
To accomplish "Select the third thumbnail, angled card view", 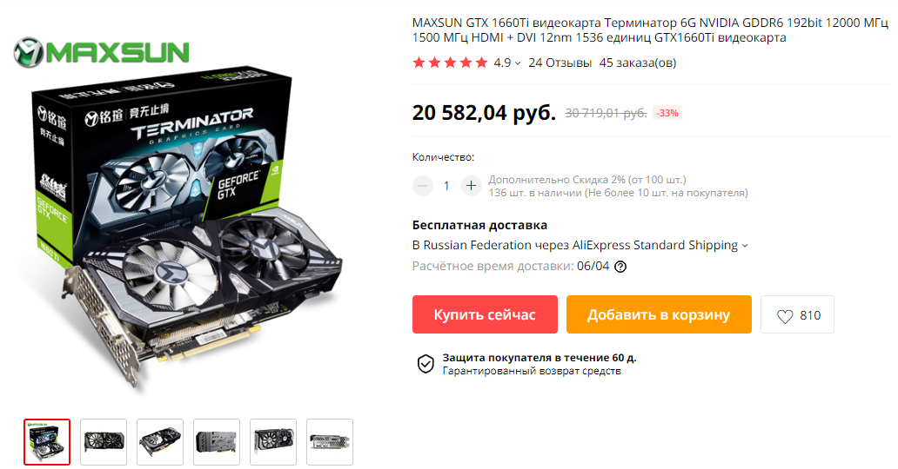I will click(160, 442).
